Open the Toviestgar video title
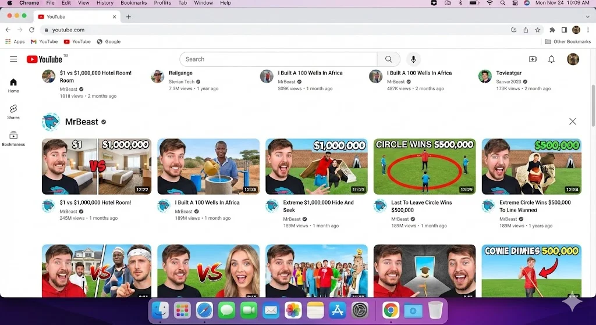This screenshot has width=596, height=325. pyautogui.click(x=509, y=73)
